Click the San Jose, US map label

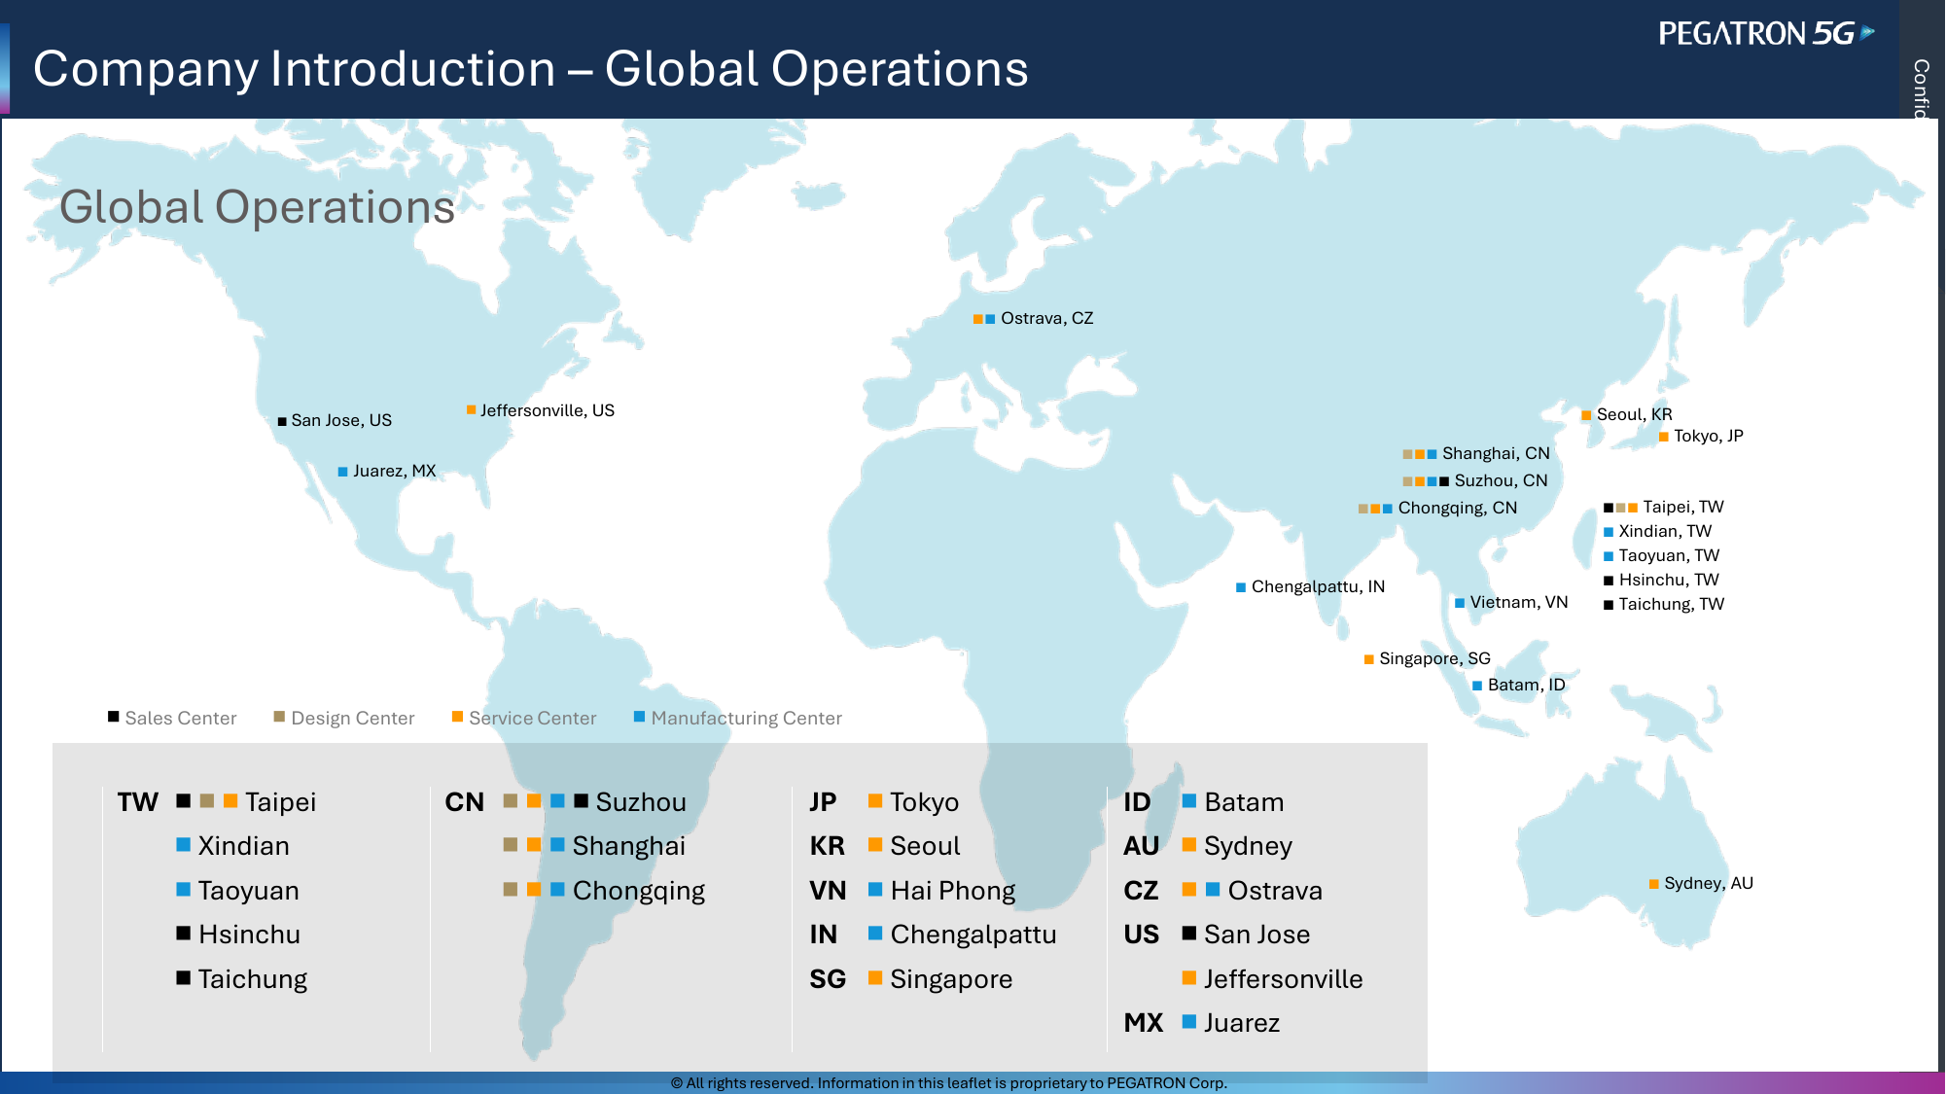coord(341,420)
